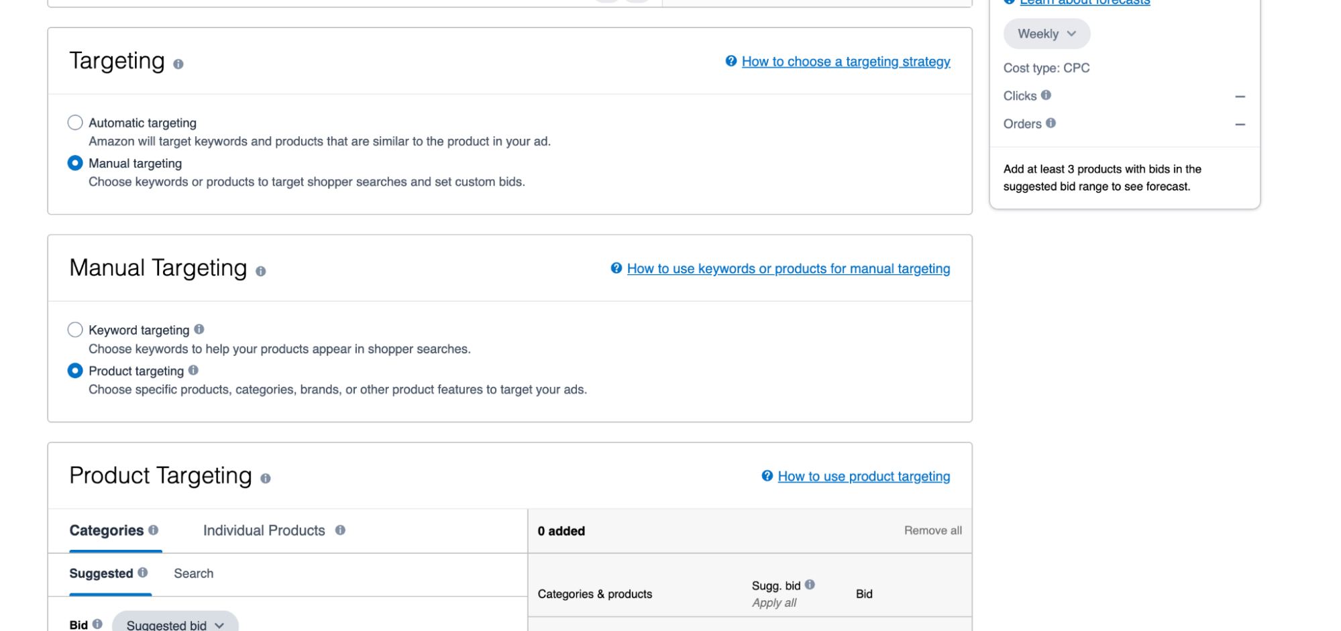1341x631 pixels.
Task: Click help icon before targeting strategy link
Action: point(731,61)
